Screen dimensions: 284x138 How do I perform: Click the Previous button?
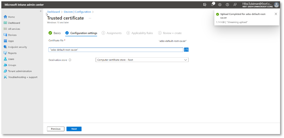point(56,129)
